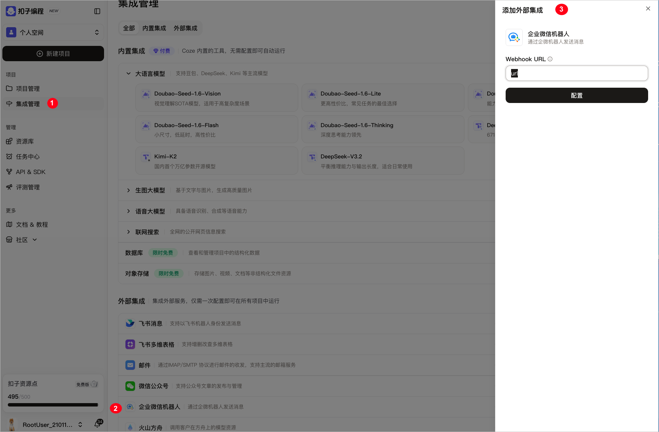Image resolution: width=659 pixels, height=432 pixels.
Task: Click the notification bell icon
Action: [97, 424]
